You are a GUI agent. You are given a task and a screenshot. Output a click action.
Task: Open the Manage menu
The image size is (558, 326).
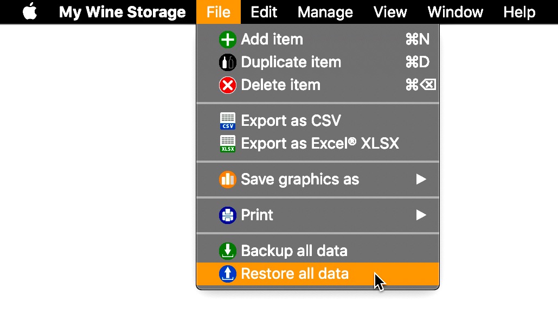(x=325, y=12)
